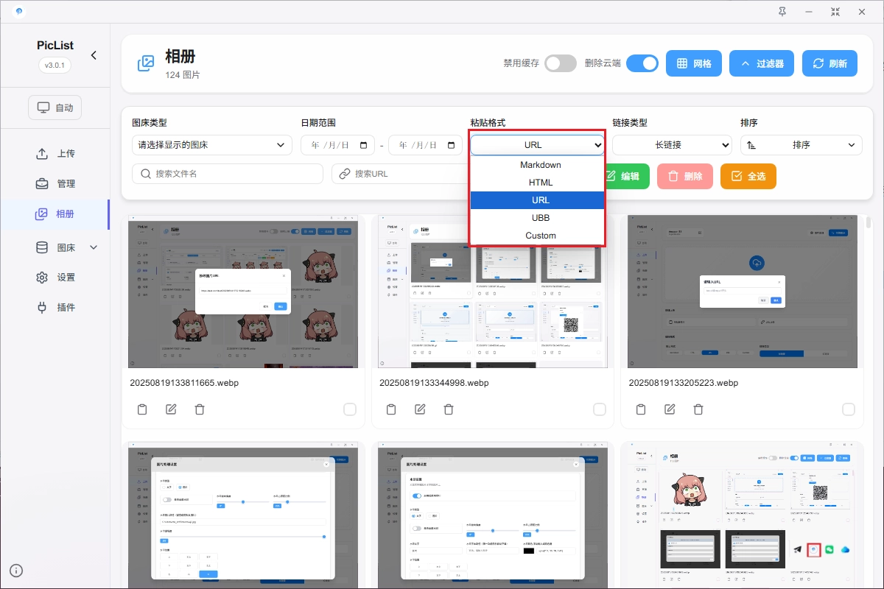Image resolution: width=884 pixels, height=589 pixels.
Task: Open 插件 plugins page
Action: pos(55,307)
